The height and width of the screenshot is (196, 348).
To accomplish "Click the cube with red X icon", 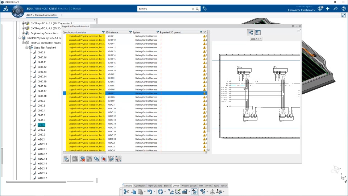I will pyautogui.click(x=82, y=159).
